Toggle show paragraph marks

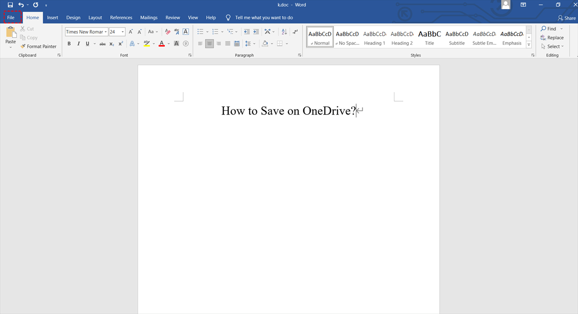[x=295, y=32]
